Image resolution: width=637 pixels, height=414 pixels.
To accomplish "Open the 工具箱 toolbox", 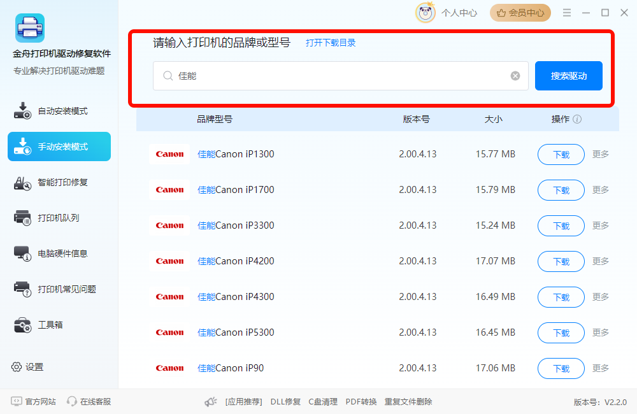I will [x=59, y=325].
